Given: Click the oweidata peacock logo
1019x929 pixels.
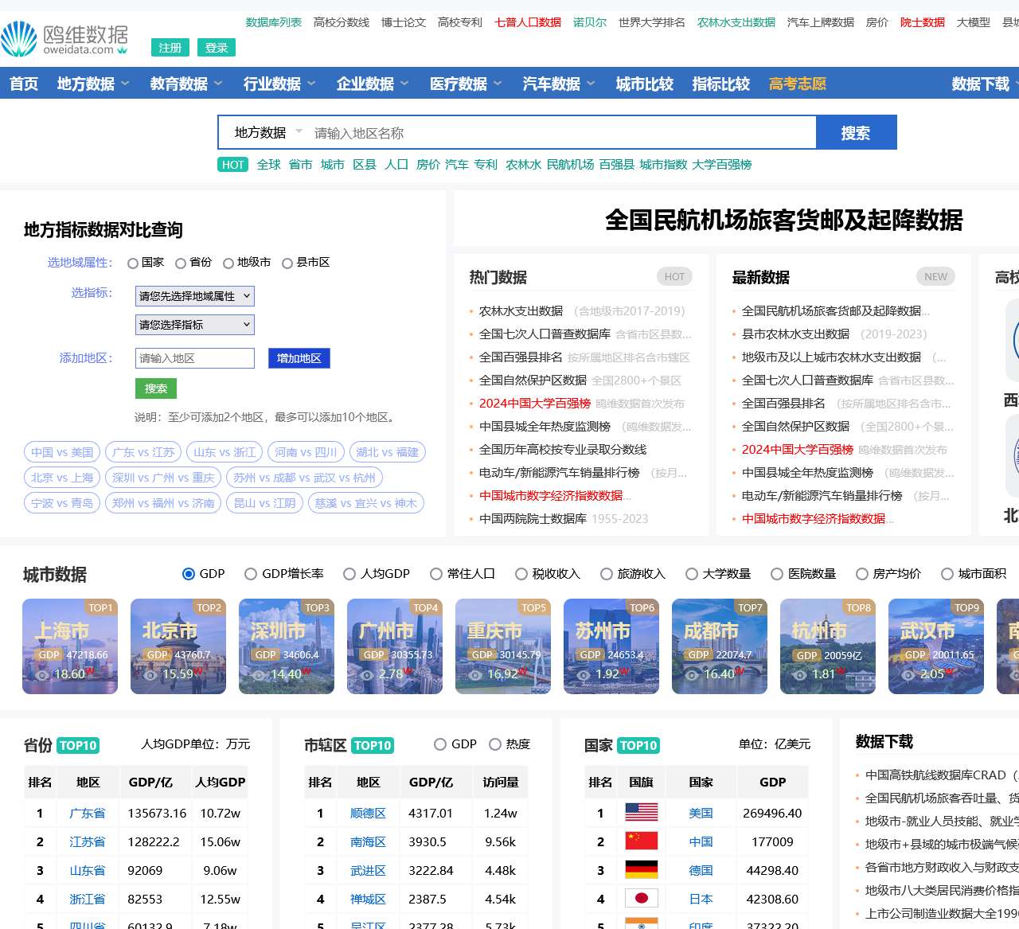Looking at the screenshot, I should click(19, 38).
